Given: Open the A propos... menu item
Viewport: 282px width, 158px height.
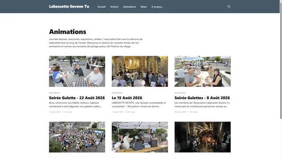Looking at the screenshot, I should coord(157,7).
